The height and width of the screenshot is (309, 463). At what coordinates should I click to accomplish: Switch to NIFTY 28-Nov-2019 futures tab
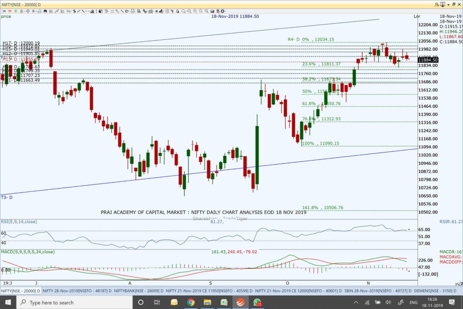(77, 291)
